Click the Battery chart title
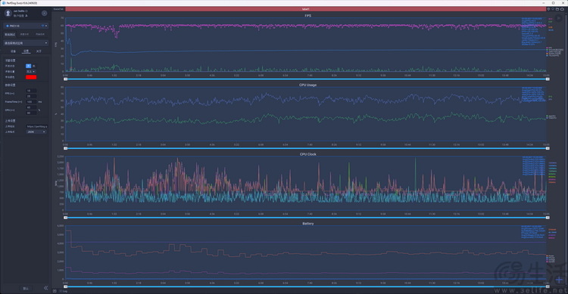The image size is (568, 294). pos(307,224)
